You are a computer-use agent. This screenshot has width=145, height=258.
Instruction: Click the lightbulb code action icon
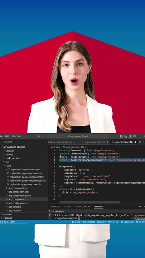click(x=61, y=157)
